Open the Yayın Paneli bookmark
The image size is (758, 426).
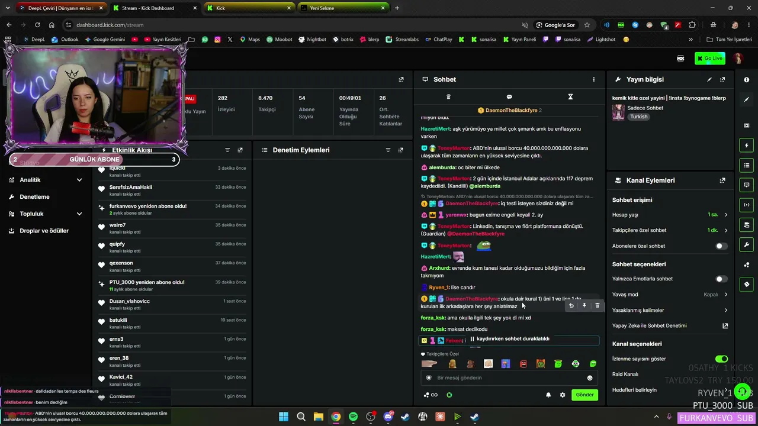pyautogui.click(x=520, y=40)
